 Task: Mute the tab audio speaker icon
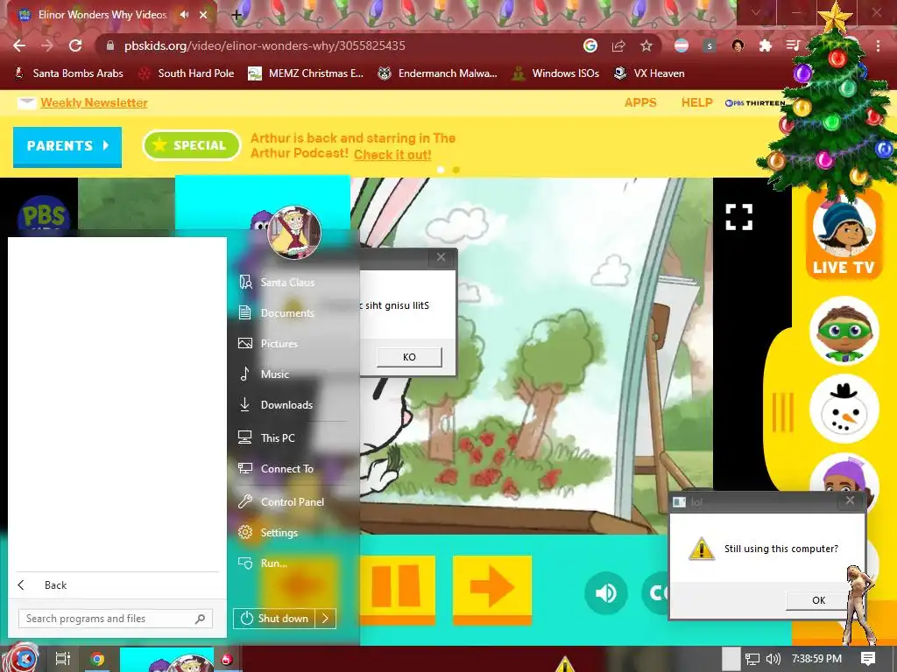pyautogui.click(x=184, y=15)
